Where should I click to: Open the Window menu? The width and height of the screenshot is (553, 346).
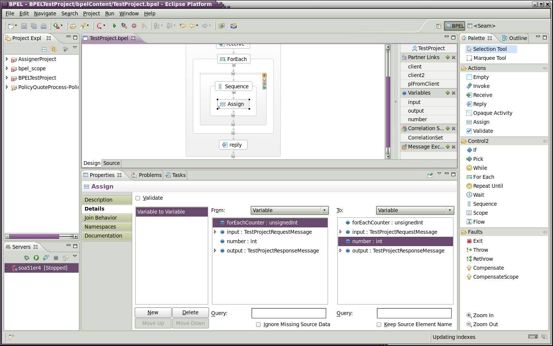tap(129, 13)
